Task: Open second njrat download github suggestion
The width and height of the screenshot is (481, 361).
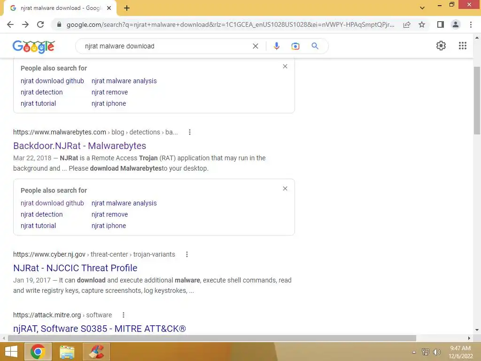Action: (52, 203)
